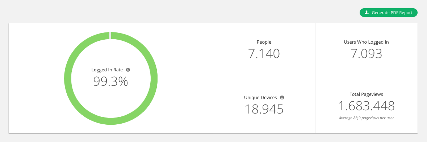Select the 99.3% value in the donut
This screenshot has height=142, width=427.
(110, 81)
